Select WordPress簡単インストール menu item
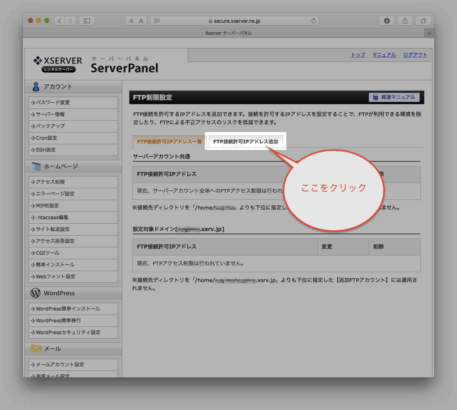457x410 pixels. point(68,309)
